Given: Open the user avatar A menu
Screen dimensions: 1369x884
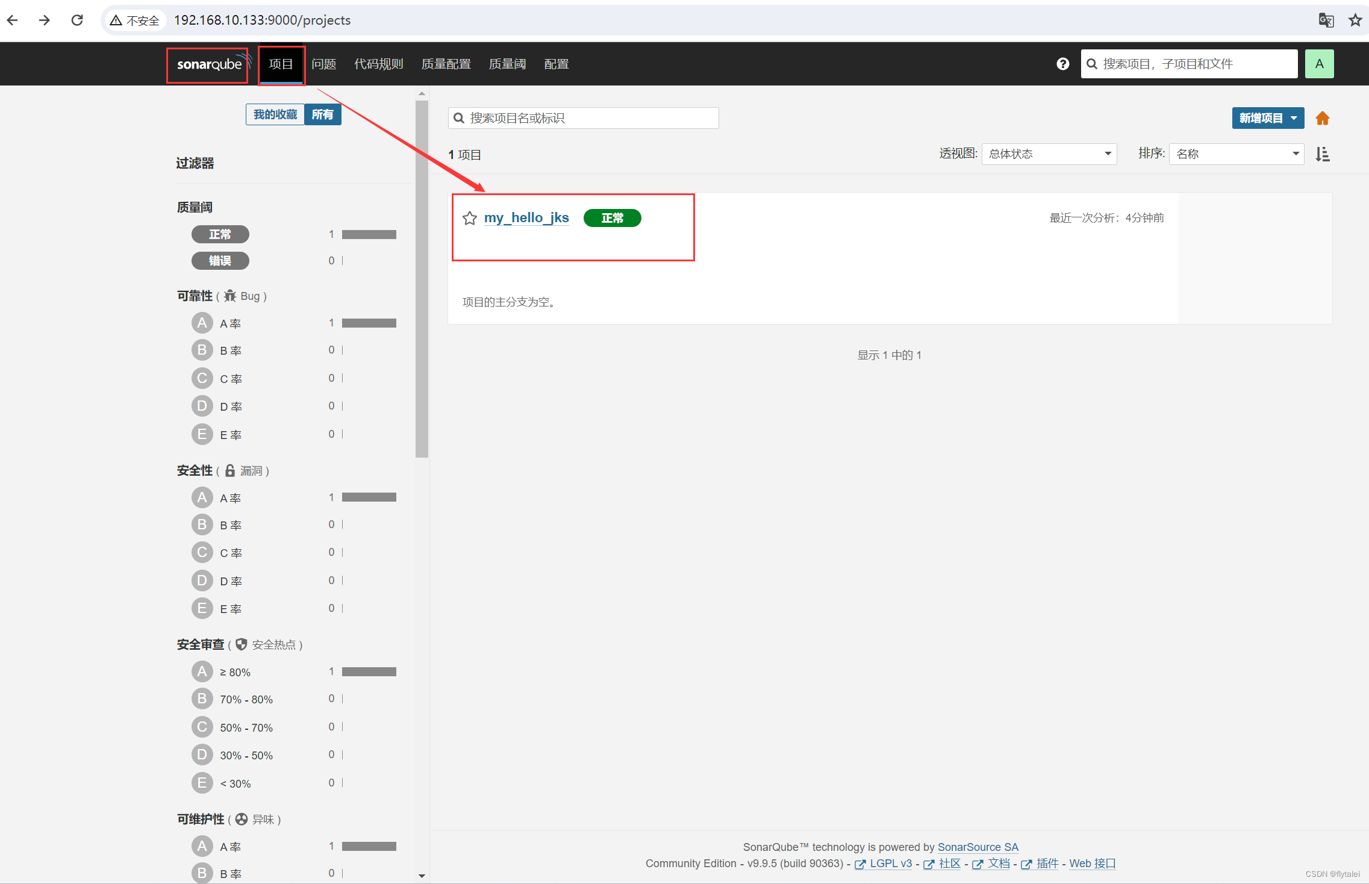Looking at the screenshot, I should tap(1319, 64).
